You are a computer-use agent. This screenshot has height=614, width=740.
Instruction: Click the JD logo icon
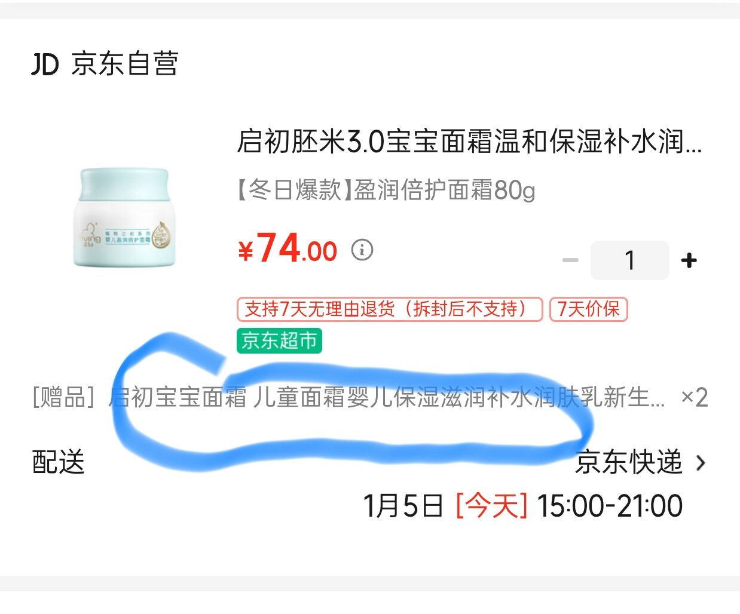(x=45, y=64)
